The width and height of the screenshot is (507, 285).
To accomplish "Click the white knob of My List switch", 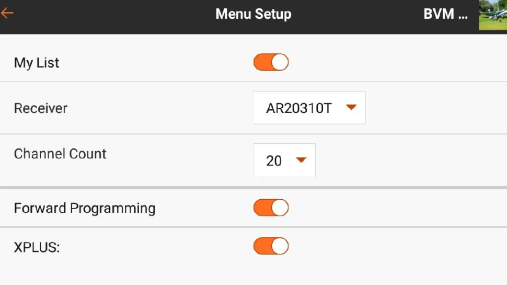I will (280, 62).
